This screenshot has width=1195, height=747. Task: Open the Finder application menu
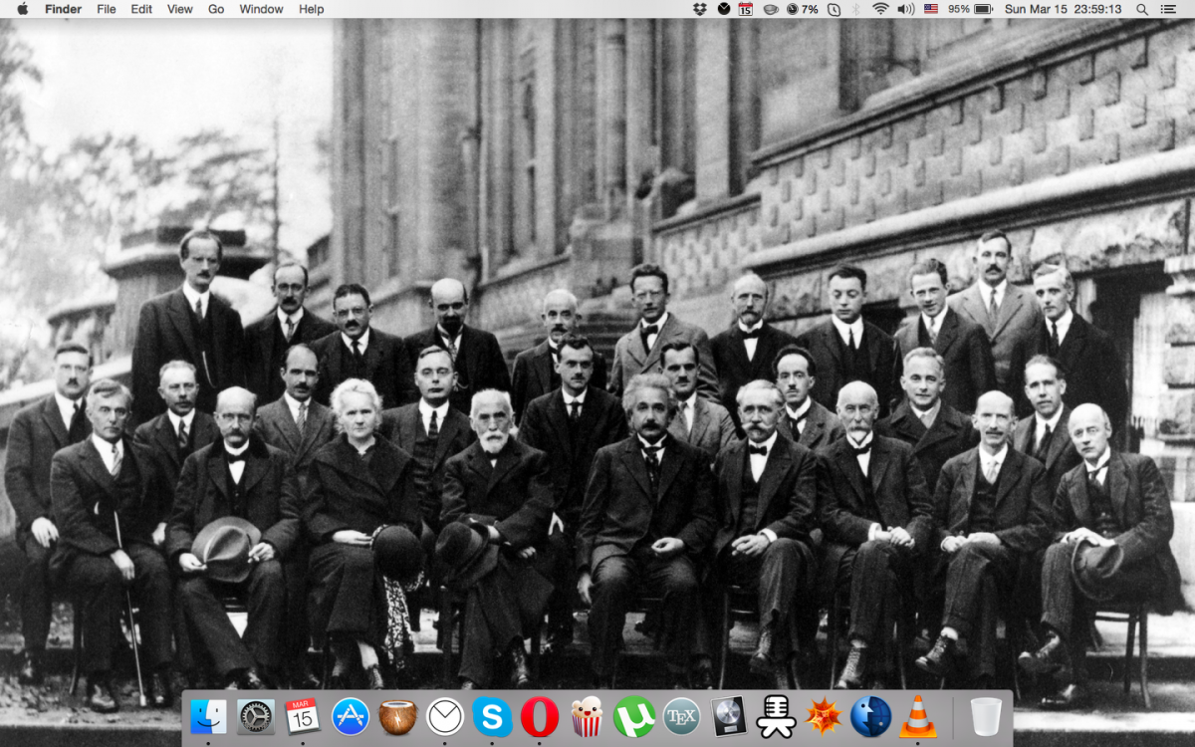pos(64,9)
